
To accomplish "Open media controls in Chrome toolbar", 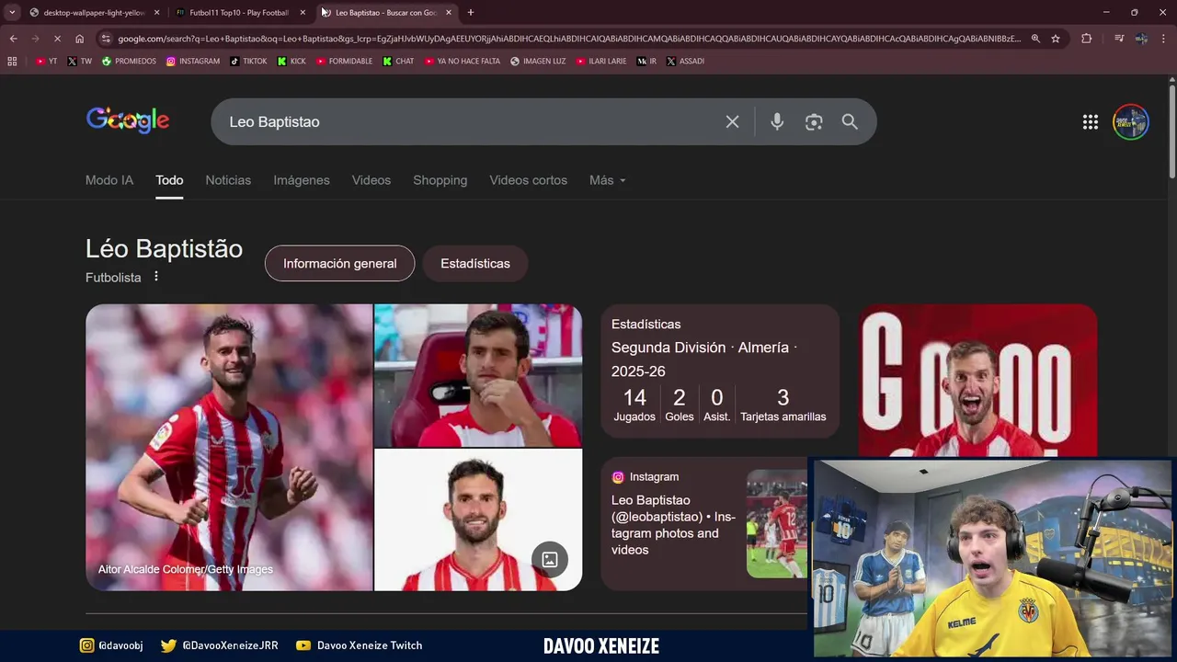I will click(1119, 39).
